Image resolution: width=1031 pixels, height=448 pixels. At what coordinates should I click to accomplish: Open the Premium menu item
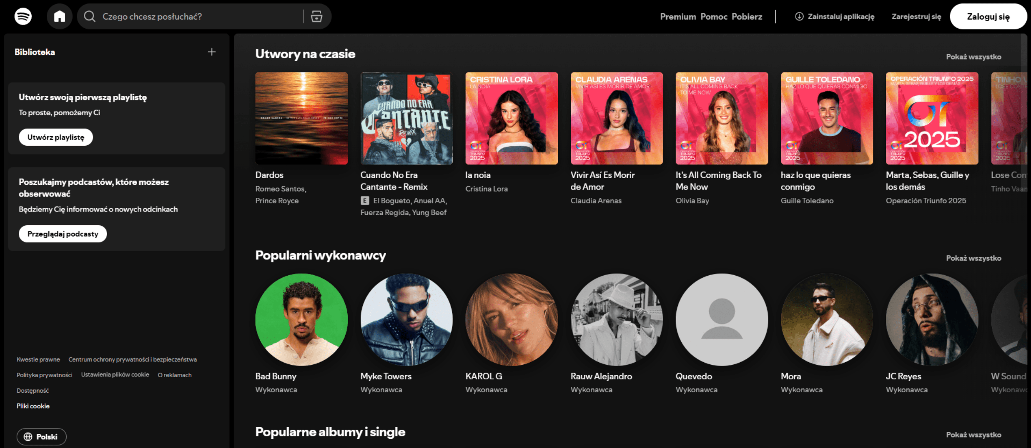[678, 17]
